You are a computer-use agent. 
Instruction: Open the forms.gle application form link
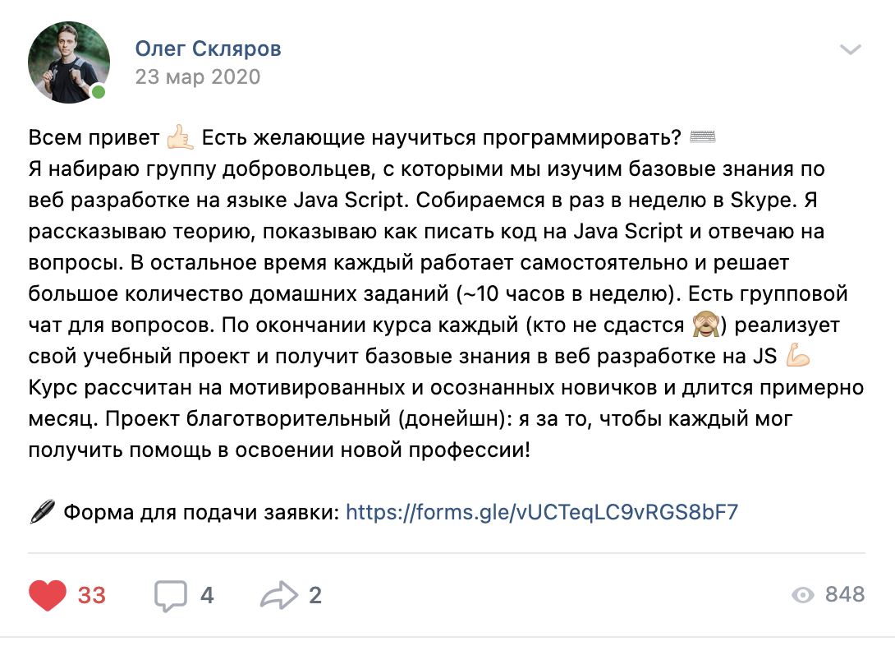pos(542,513)
